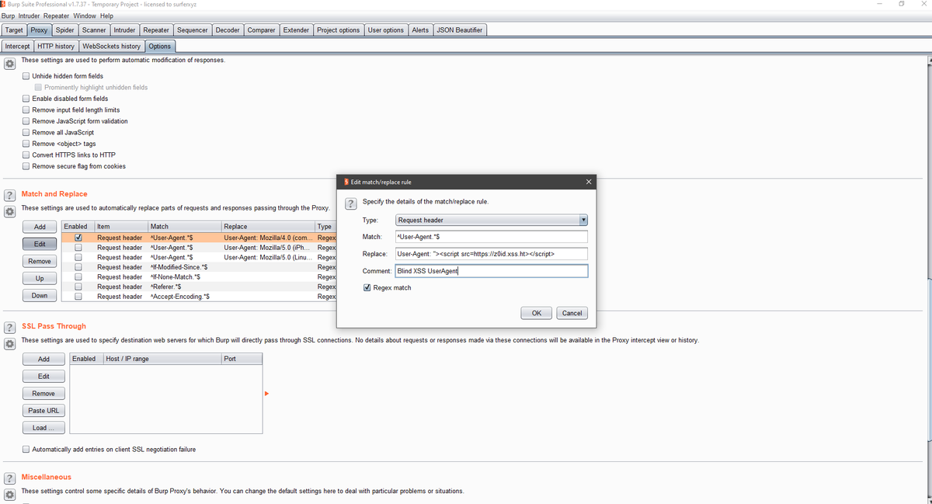
Task: Click the SSL Pass Through help icon
Action: (10, 327)
